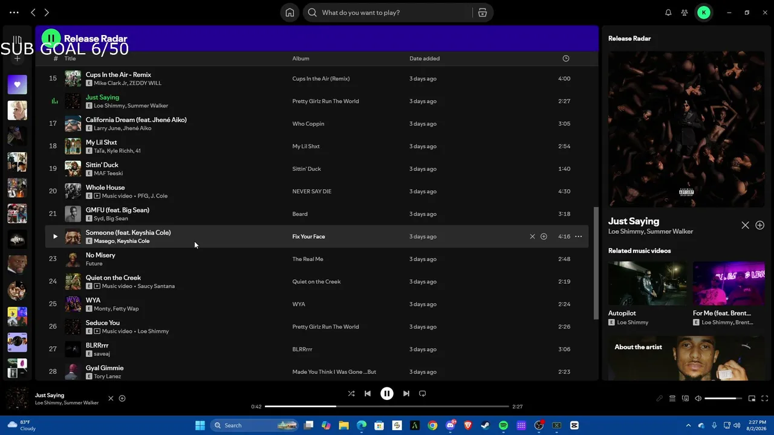Viewport: 774px width, 435px height.
Task: Open Steam from the taskbar
Action: tap(486, 425)
